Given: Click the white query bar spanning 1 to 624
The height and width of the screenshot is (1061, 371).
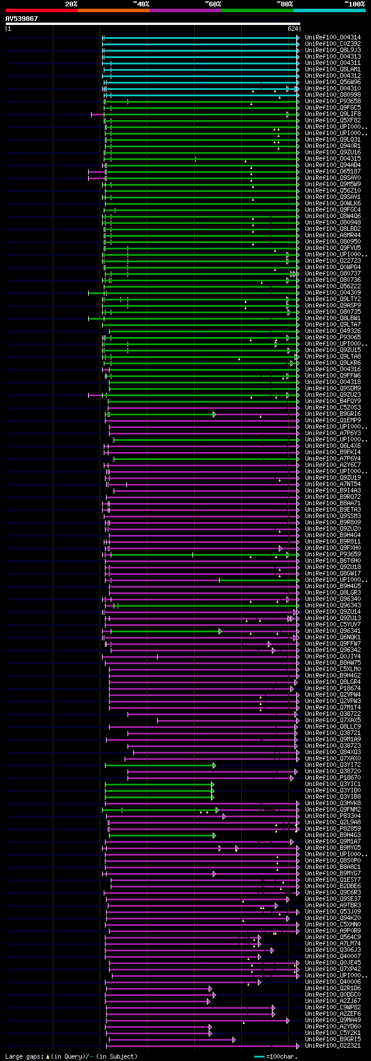Looking at the screenshot, I should coord(153,24).
